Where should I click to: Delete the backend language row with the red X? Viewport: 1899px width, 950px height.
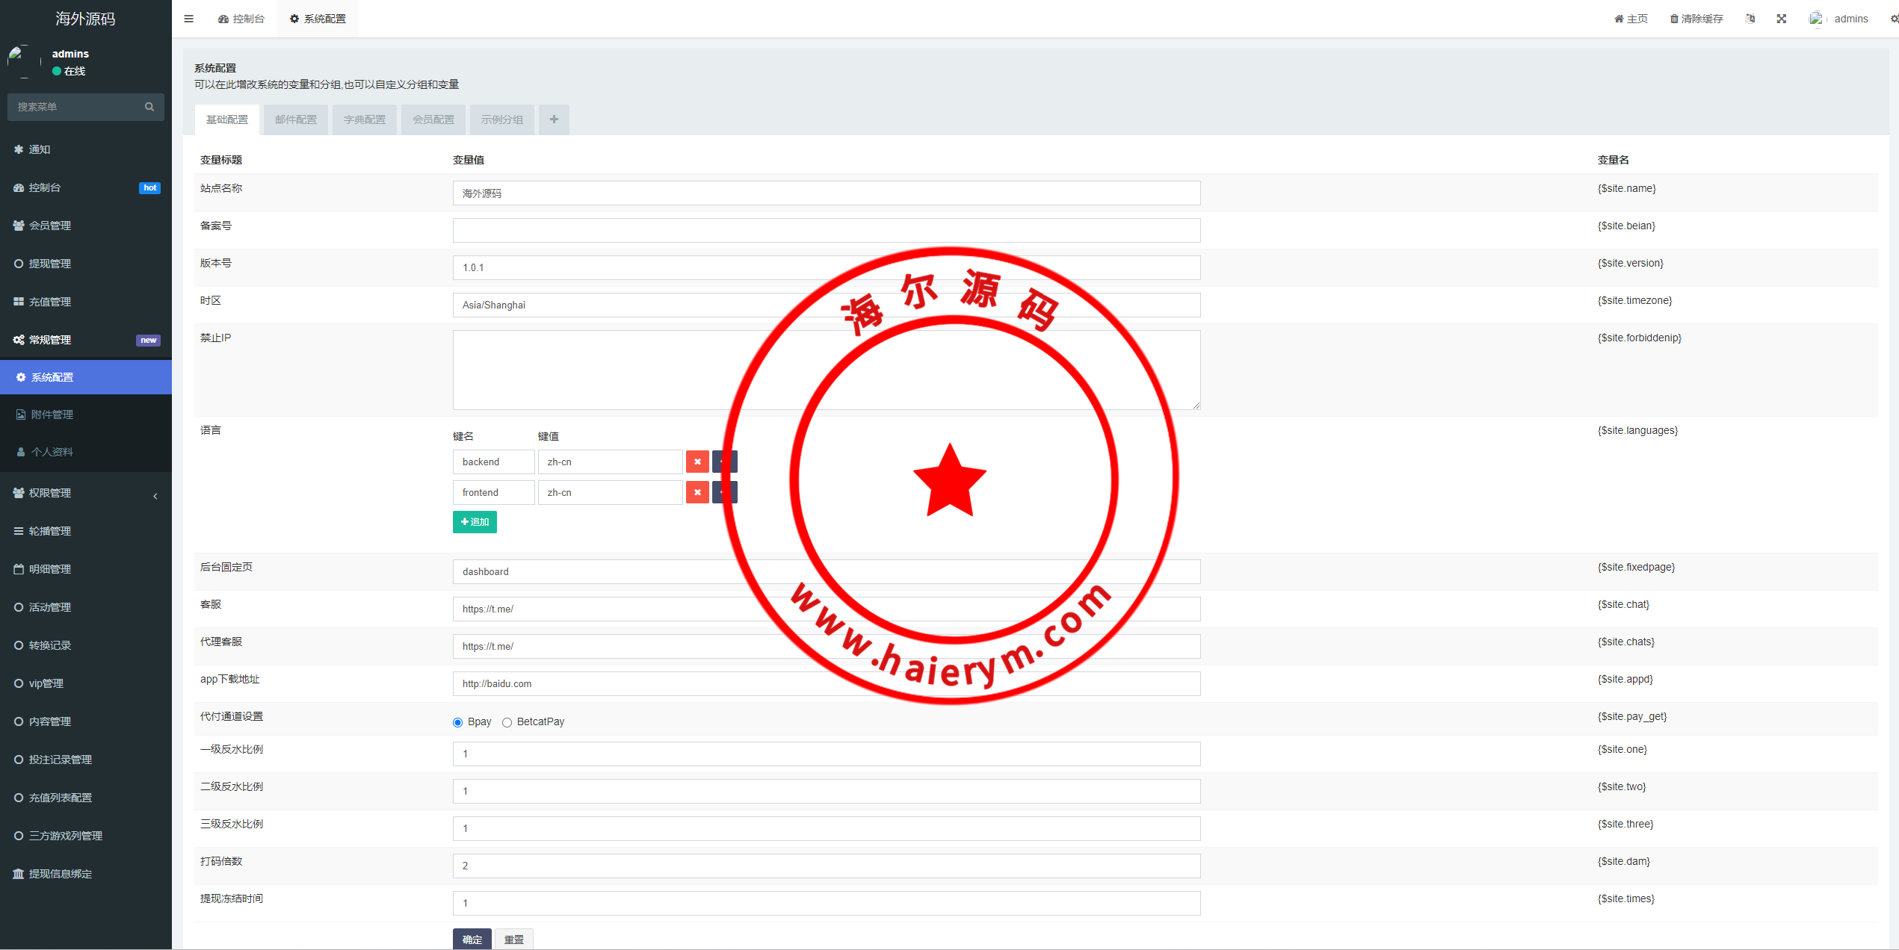pos(697,462)
